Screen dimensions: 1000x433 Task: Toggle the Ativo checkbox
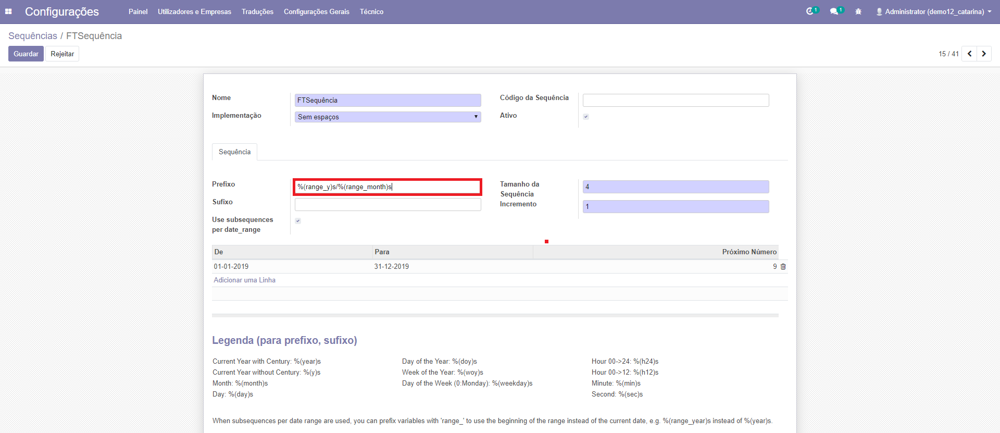tap(586, 117)
